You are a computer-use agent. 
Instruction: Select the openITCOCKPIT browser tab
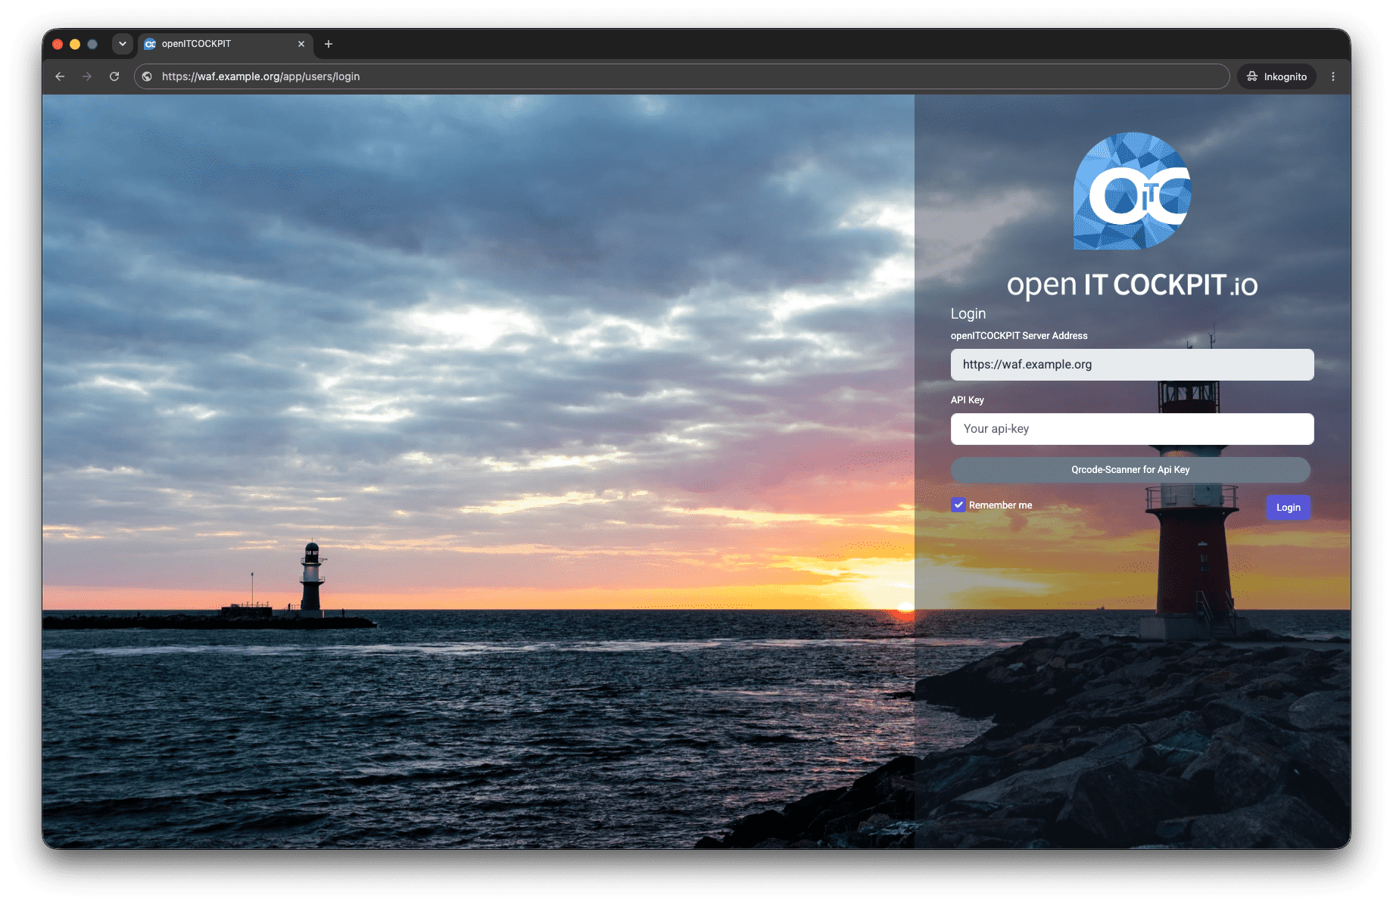225,44
